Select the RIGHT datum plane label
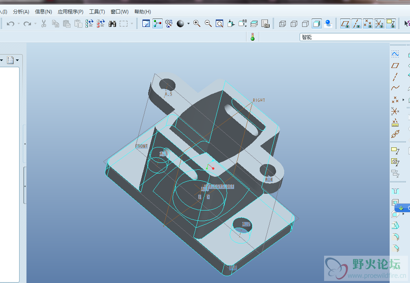This screenshot has width=410, height=283. tap(259, 100)
